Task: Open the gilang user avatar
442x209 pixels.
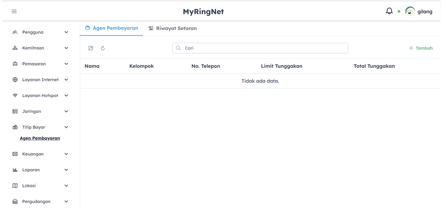Action: pos(410,12)
